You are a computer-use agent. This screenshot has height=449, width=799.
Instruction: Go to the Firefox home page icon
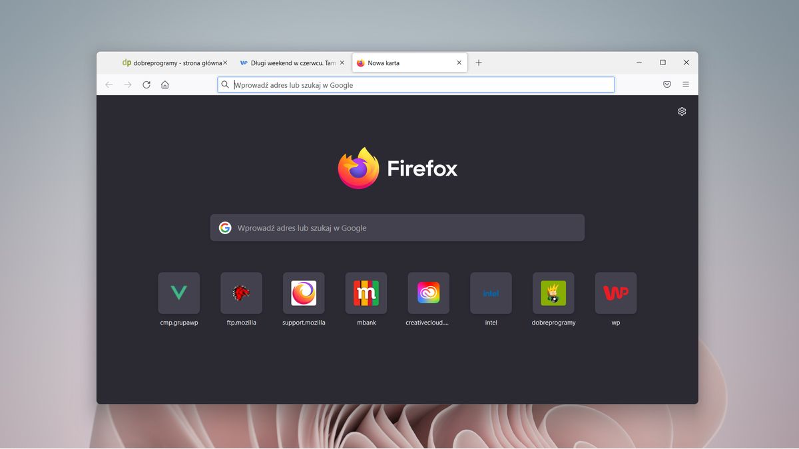(x=164, y=84)
